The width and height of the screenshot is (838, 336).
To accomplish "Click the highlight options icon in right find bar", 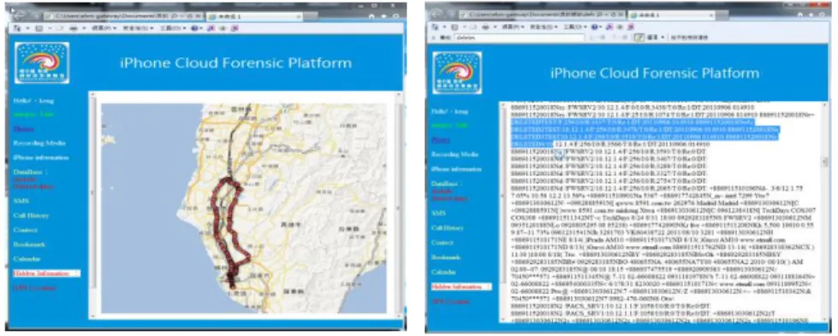I will 639,38.
